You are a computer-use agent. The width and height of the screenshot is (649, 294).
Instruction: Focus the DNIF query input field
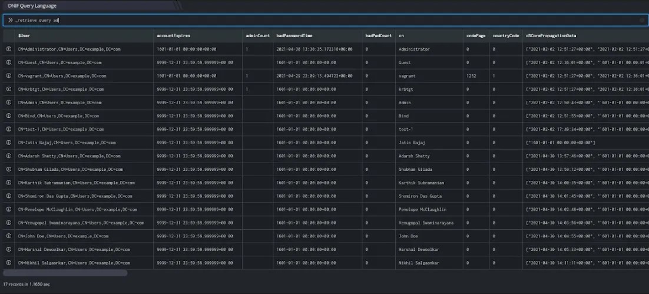[324, 20]
